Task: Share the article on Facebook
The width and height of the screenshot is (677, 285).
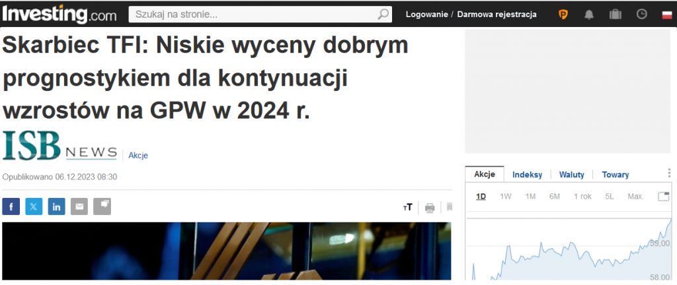Action: pos(11,206)
